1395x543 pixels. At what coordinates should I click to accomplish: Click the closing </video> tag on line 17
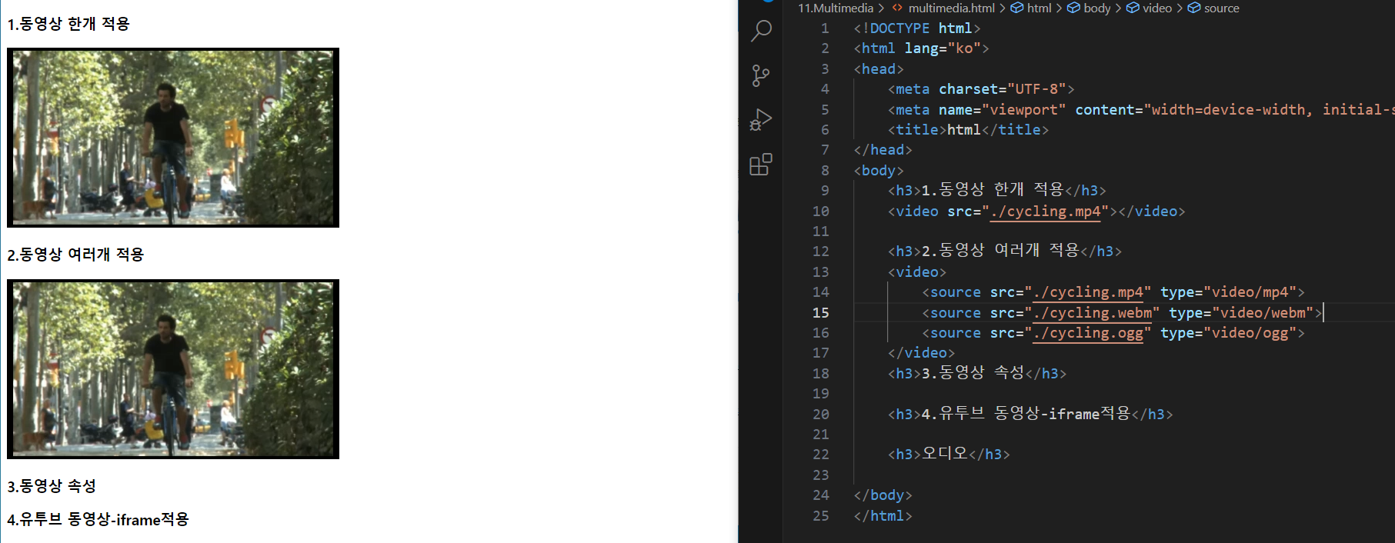921,353
